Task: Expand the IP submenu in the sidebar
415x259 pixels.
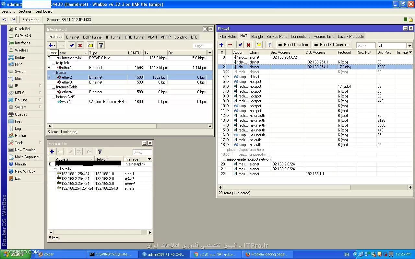Action: 26,86
